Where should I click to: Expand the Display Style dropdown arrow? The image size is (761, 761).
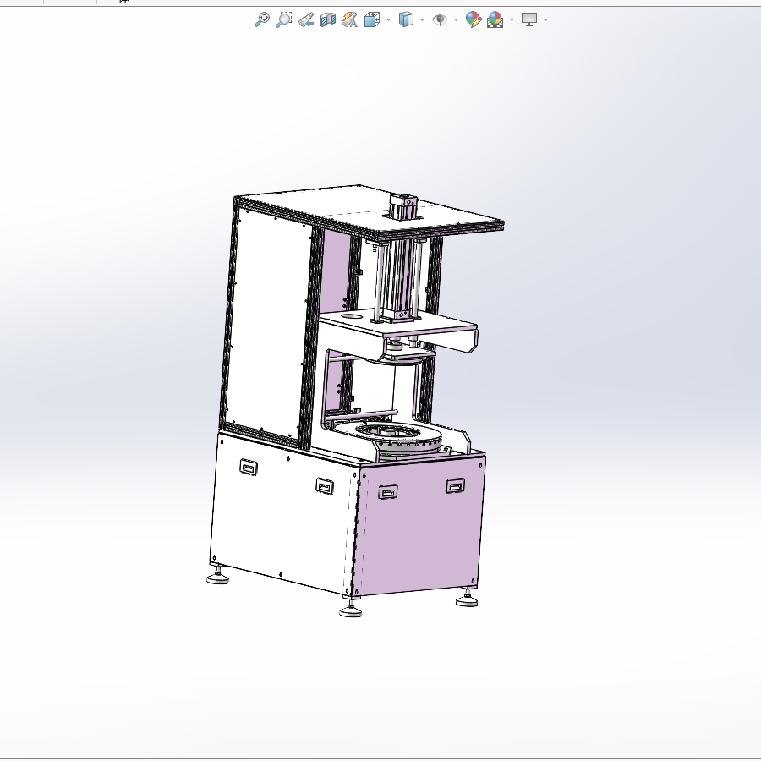422,20
